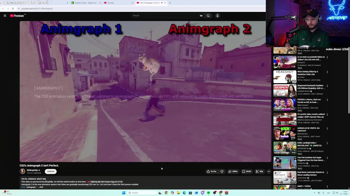Open 'Po tomhle videu ztratíte veškeré naděje' video
This screenshot has width=350, height=196.
pyautogui.click(x=285, y=119)
